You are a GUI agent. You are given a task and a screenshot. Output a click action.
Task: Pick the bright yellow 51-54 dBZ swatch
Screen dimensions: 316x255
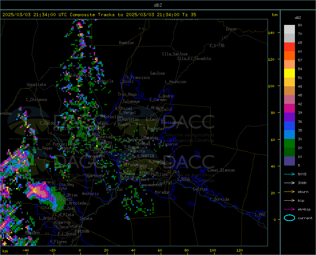point(289,73)
